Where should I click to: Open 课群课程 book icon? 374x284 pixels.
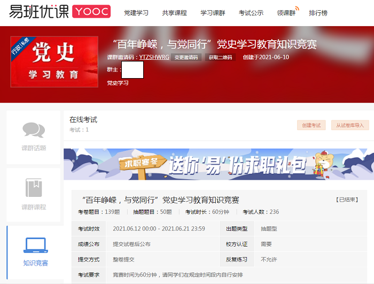point(33,188)
